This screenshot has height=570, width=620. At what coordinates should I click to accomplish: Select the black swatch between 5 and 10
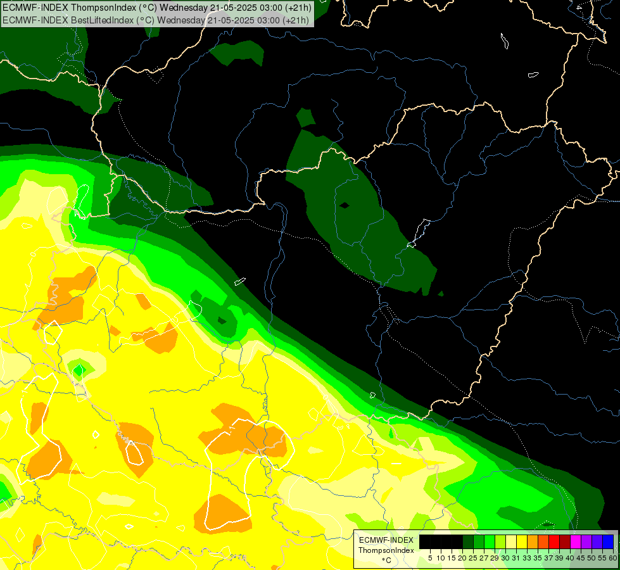pyautogui.click(x=435, y=542)
